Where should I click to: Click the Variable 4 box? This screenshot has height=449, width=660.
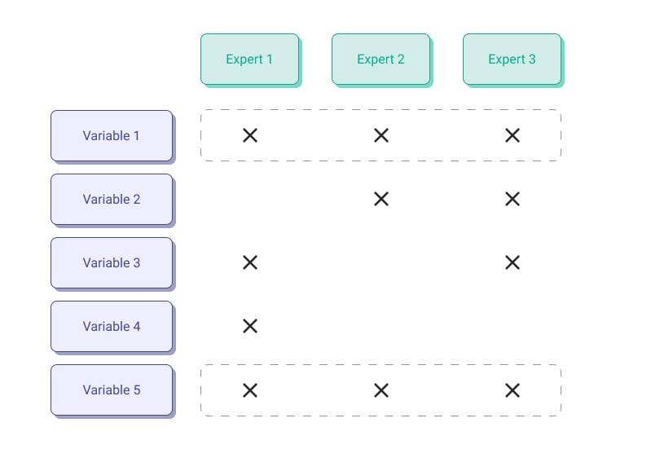[x=112, y=327]
